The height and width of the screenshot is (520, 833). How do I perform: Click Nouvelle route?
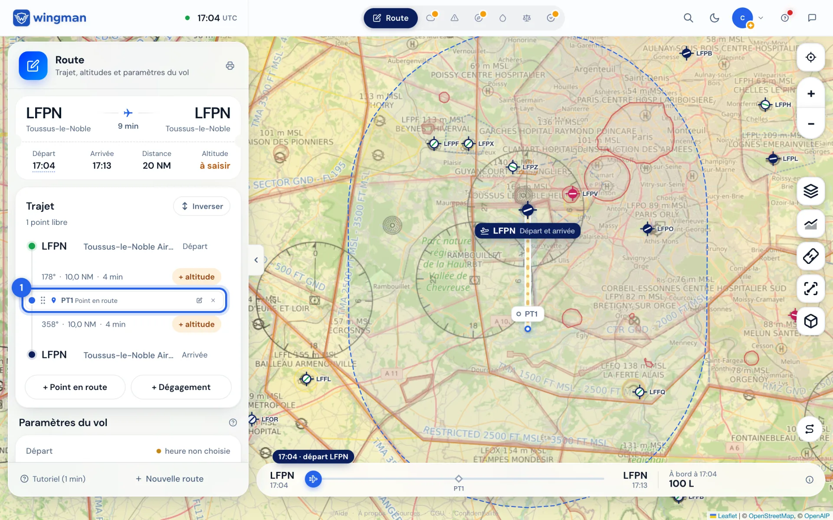170,479
